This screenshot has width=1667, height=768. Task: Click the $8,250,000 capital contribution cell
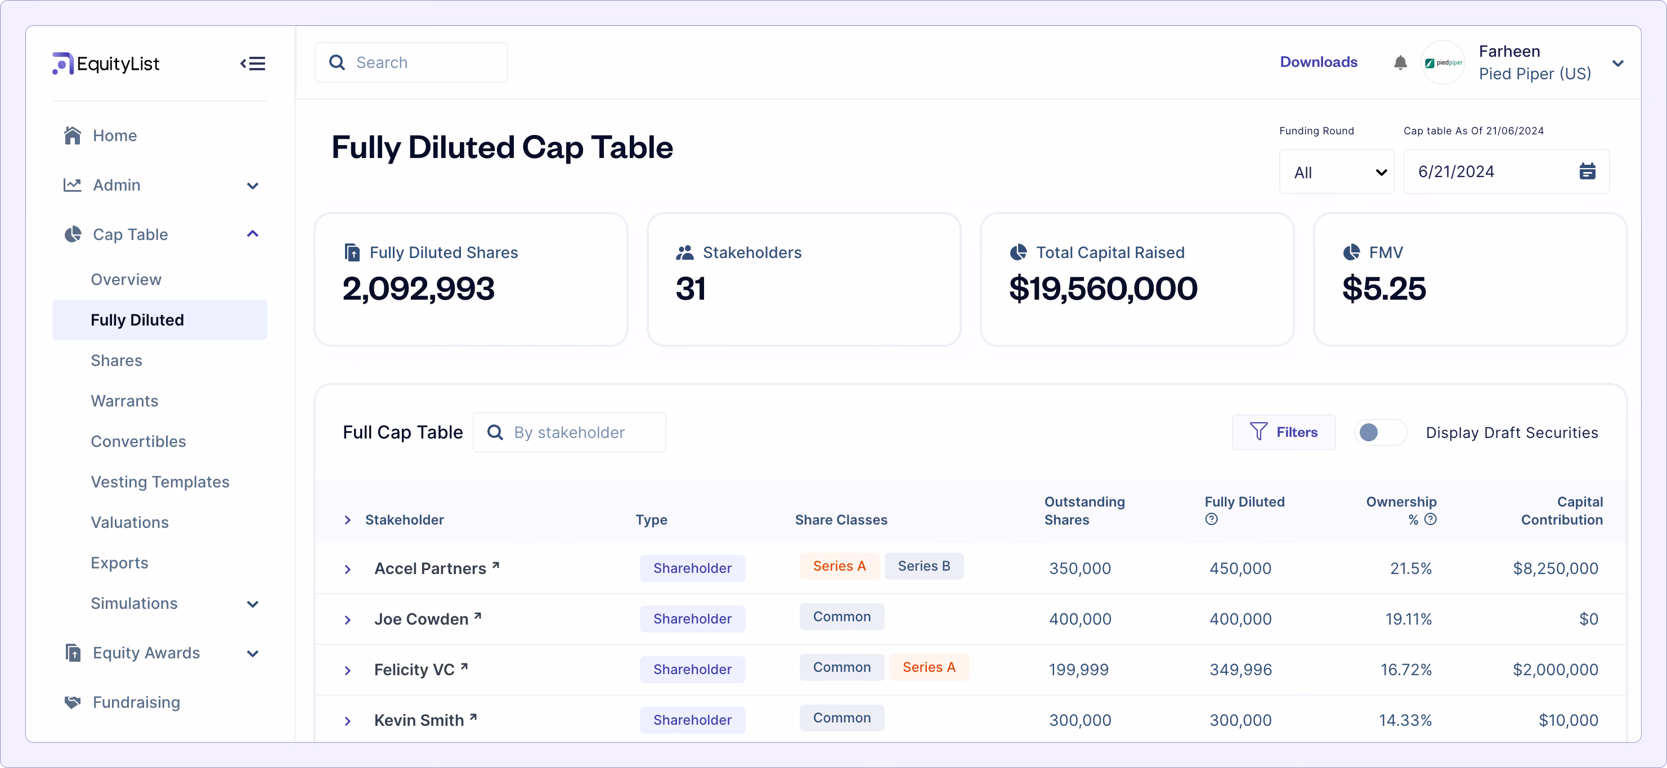click(x=1555, y=568)
